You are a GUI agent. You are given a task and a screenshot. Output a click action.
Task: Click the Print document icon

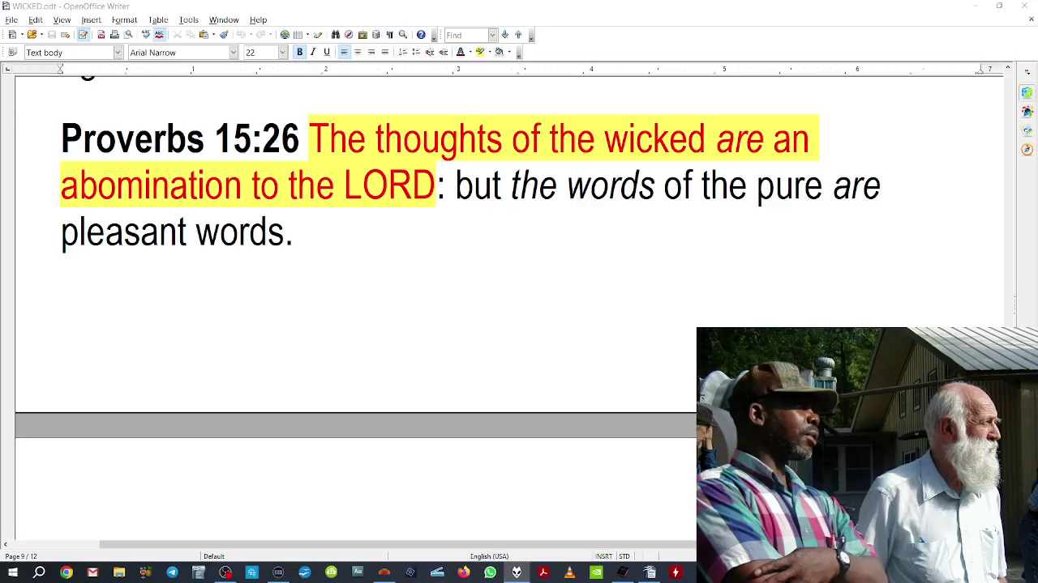pos(114,35)
